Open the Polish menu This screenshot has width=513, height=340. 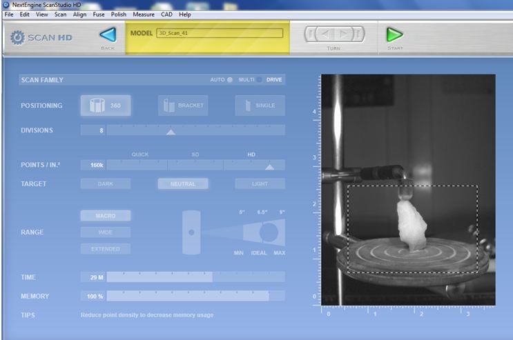click(x=119, y=14)
